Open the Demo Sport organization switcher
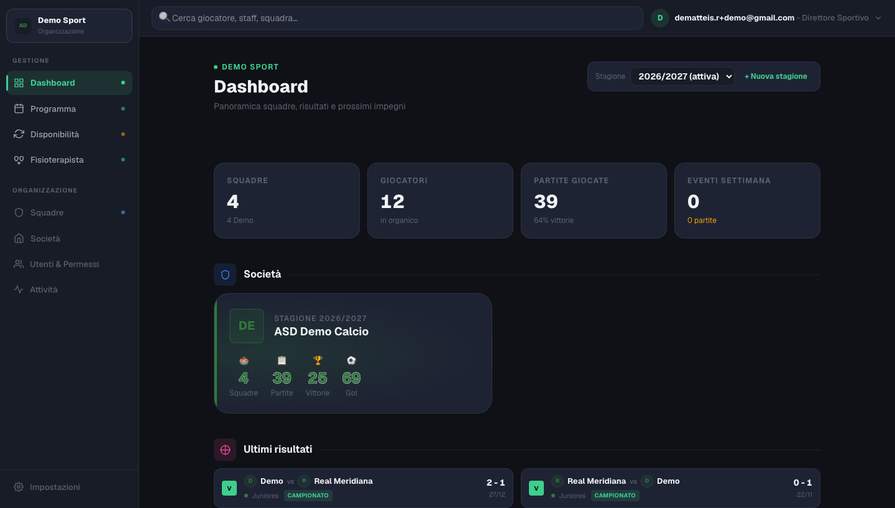 (x=69, y=25)
